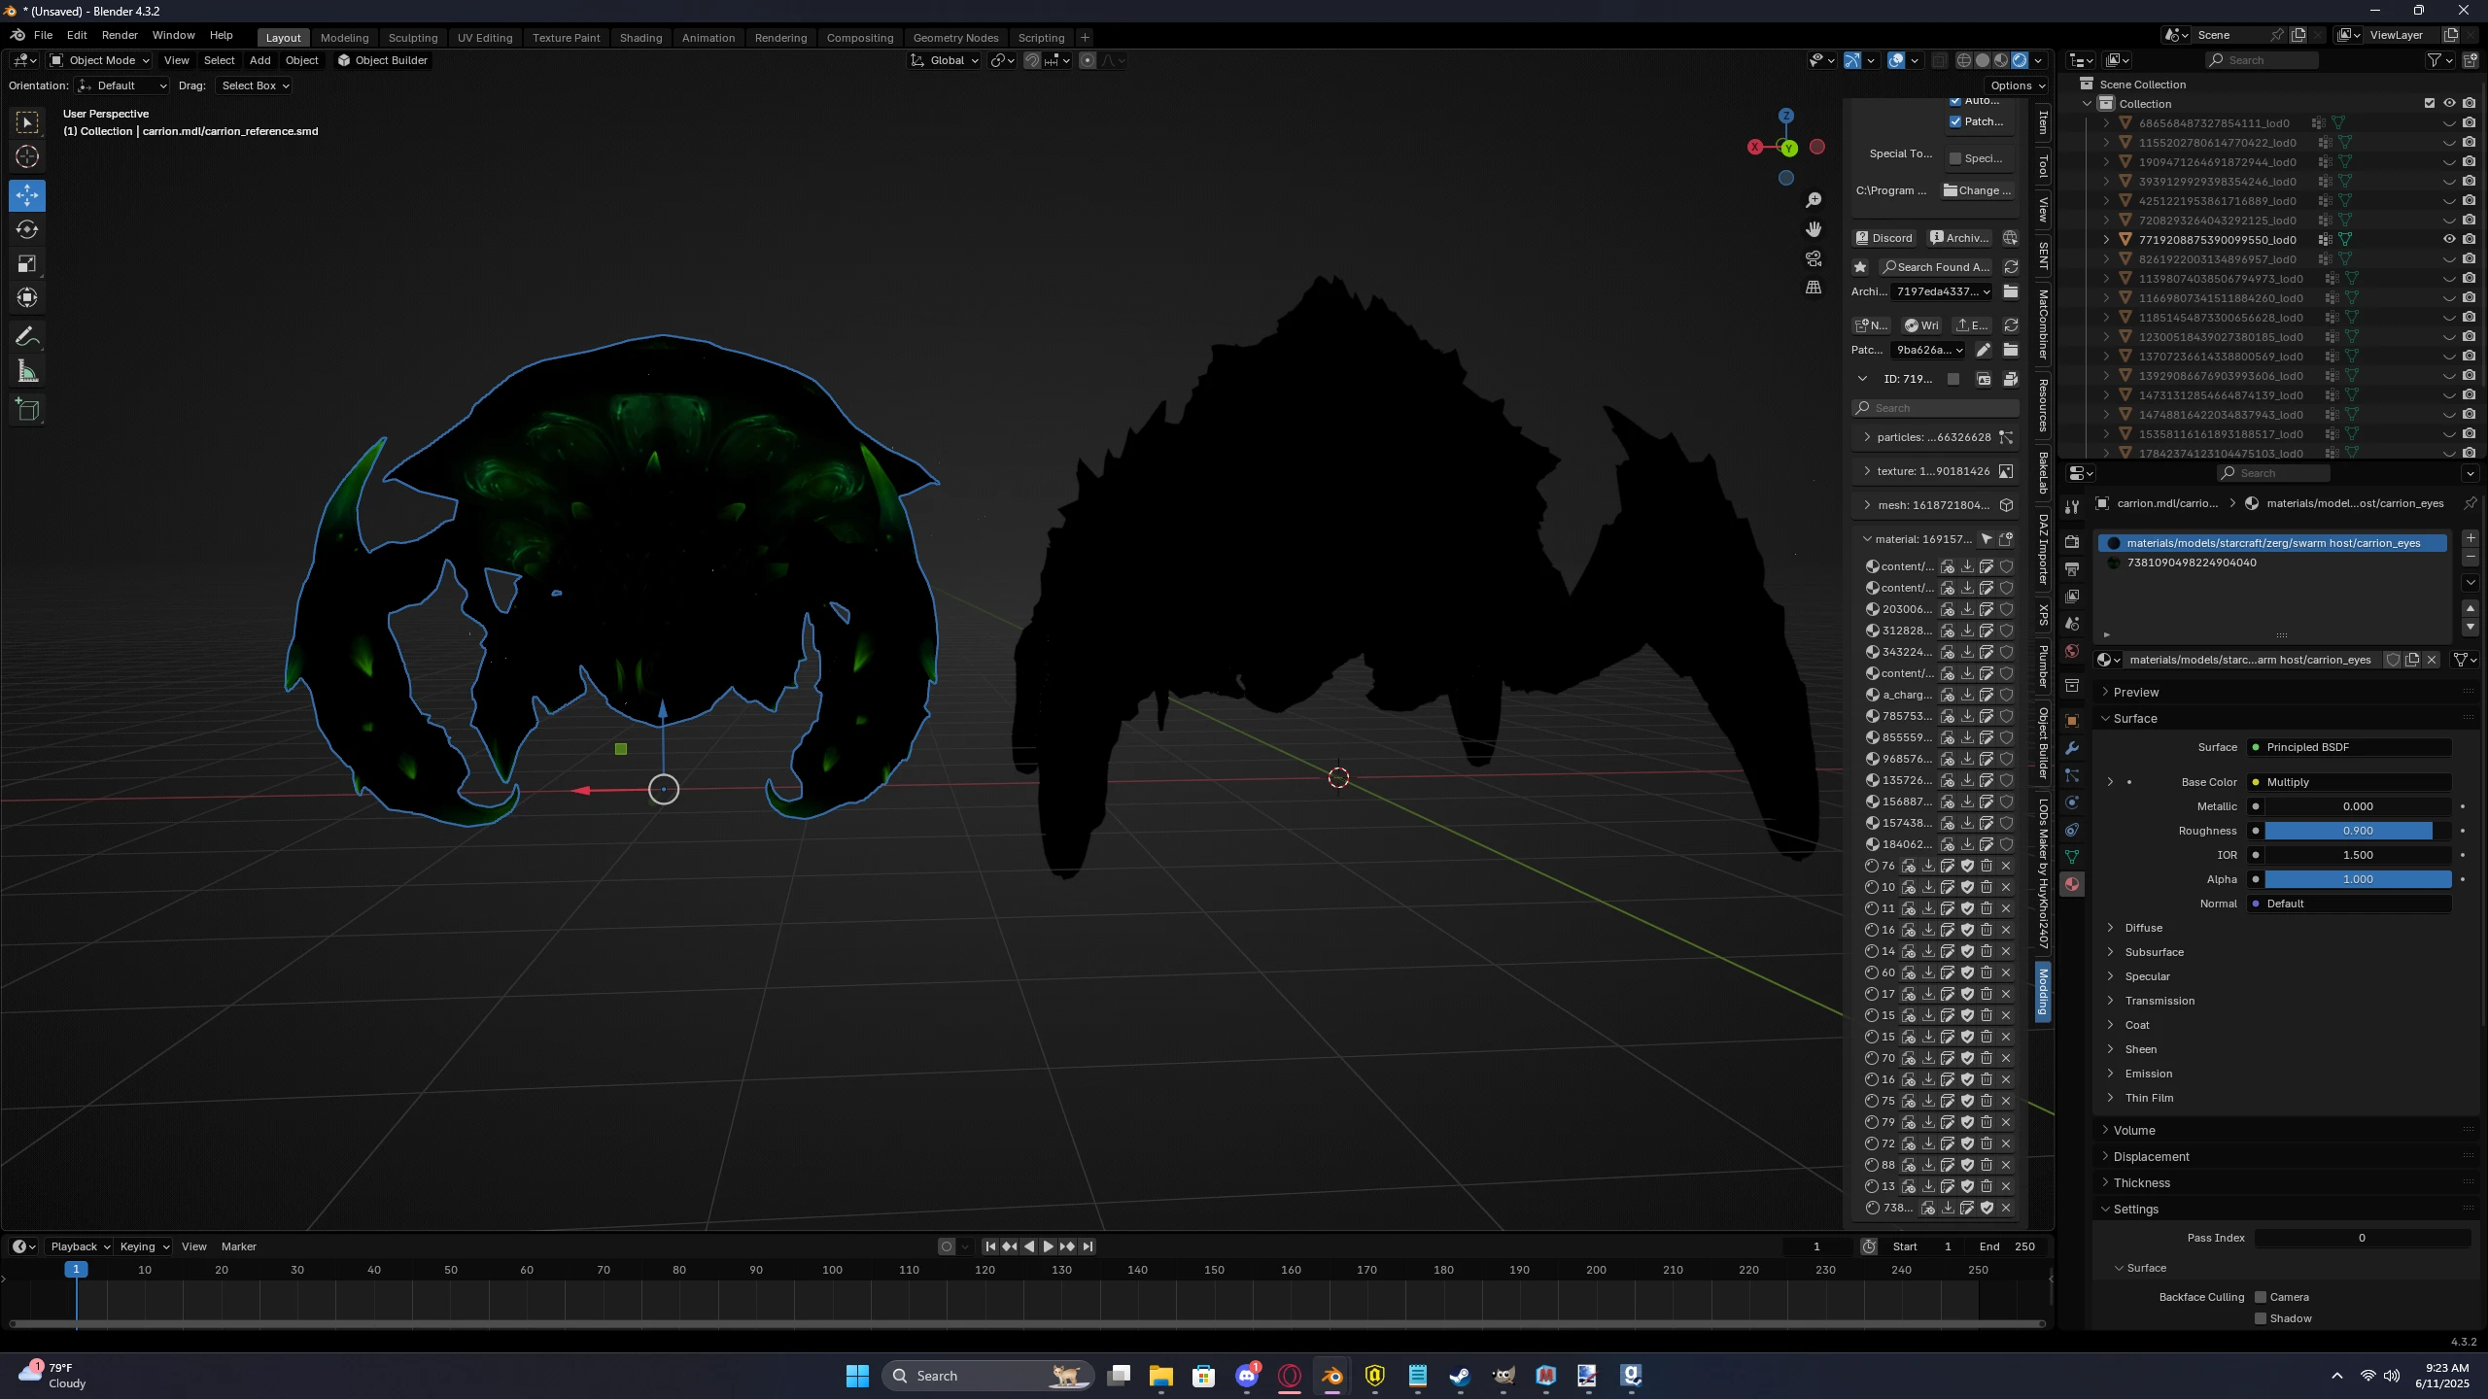Switch to the Shading workspace tab
Image resolution: width=2488 pixels, height=1399 pixels.
pyautogui.click(x=640, y=38)
